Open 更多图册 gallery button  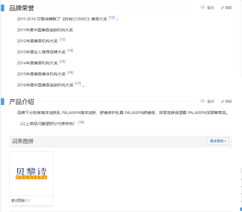[x=218, y=141]
